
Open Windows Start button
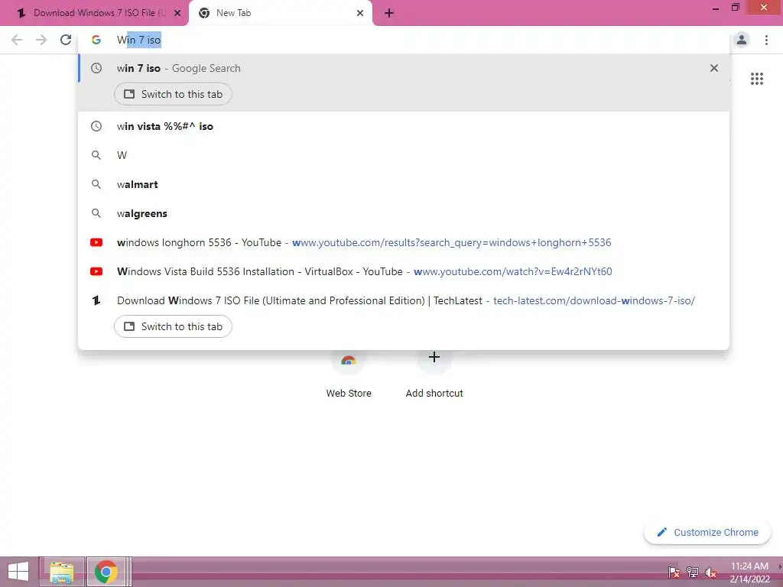coord(18,572)
